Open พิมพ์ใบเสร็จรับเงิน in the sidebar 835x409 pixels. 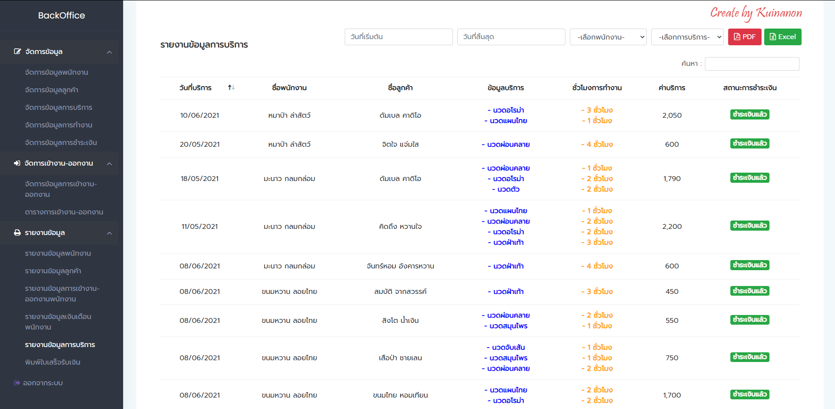coord(53,362)
